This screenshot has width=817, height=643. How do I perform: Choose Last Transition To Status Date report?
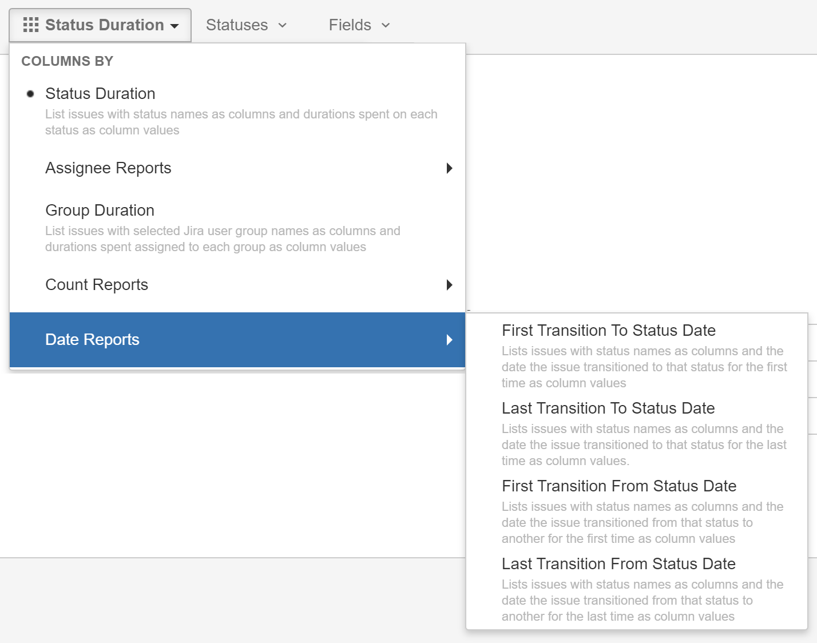(608, 408)
